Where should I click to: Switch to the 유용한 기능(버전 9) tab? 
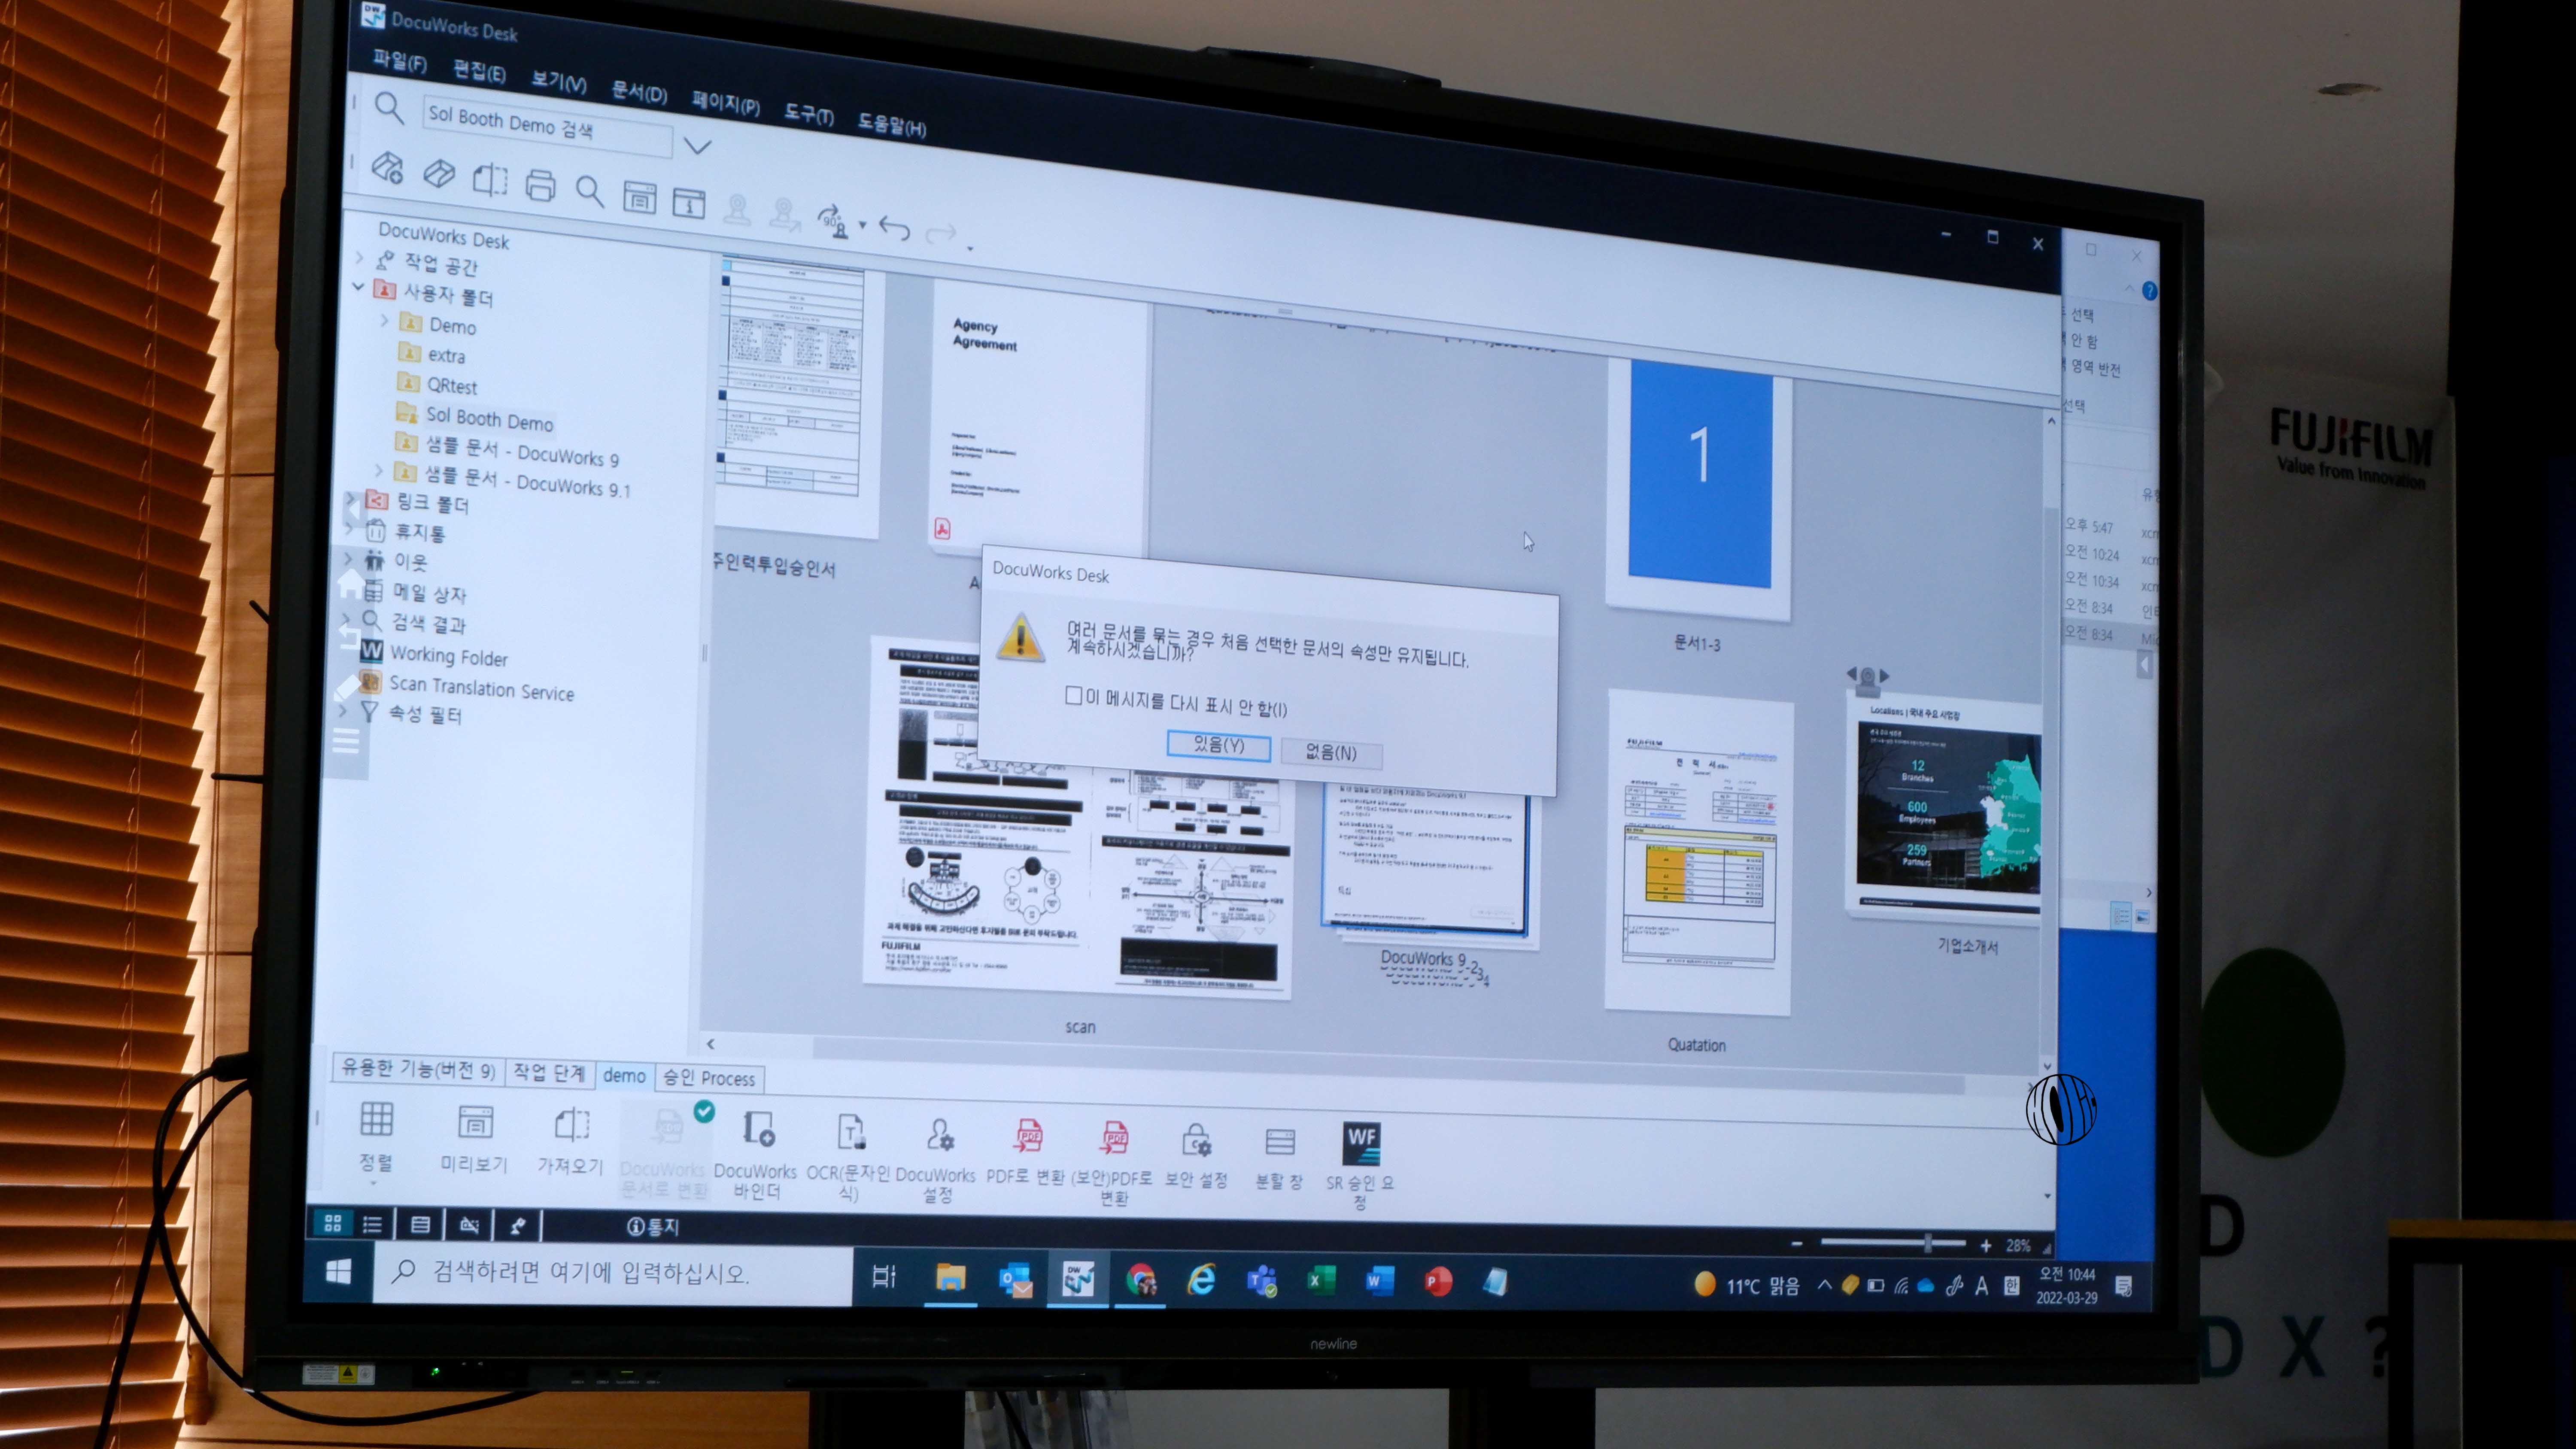click(418, 1069)
